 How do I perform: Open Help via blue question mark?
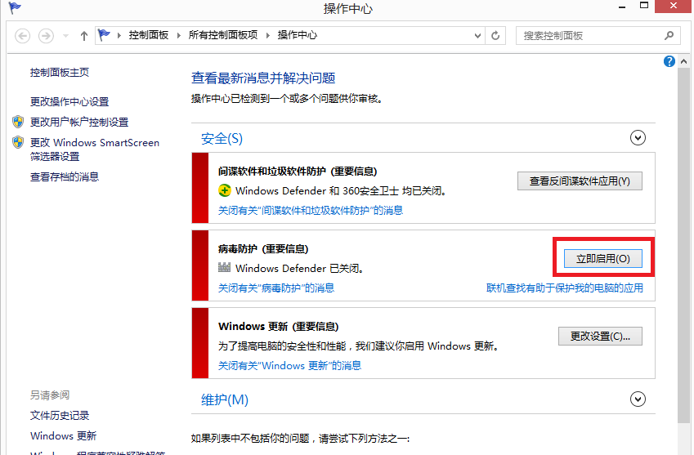coord(669,61)
